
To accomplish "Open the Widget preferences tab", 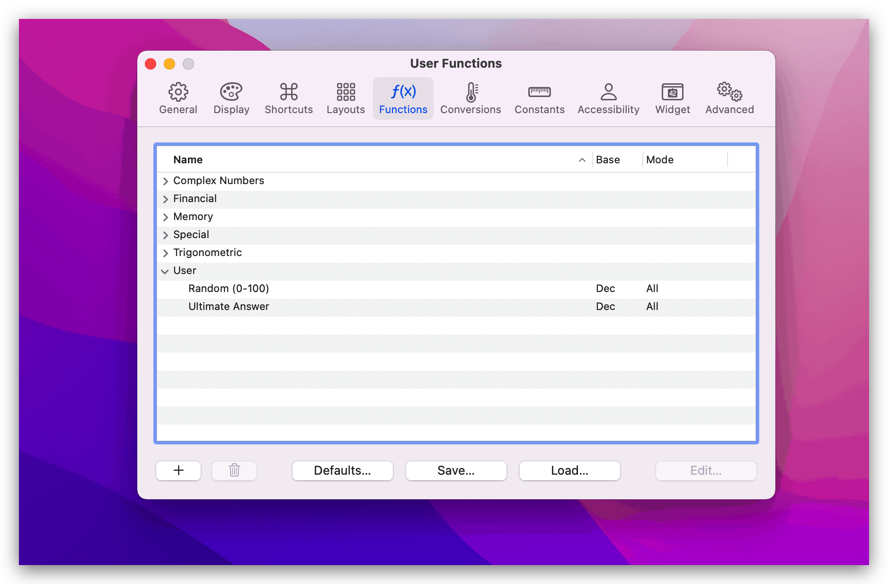I will 672,98.
